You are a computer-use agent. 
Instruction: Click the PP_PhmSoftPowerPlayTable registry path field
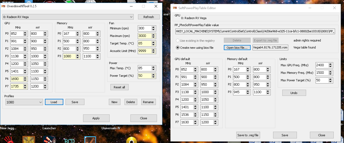[255, 31]
